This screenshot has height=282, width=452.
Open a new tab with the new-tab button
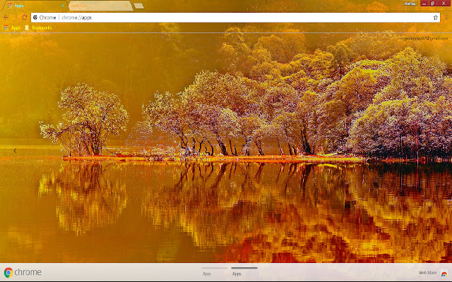point(139,6)
